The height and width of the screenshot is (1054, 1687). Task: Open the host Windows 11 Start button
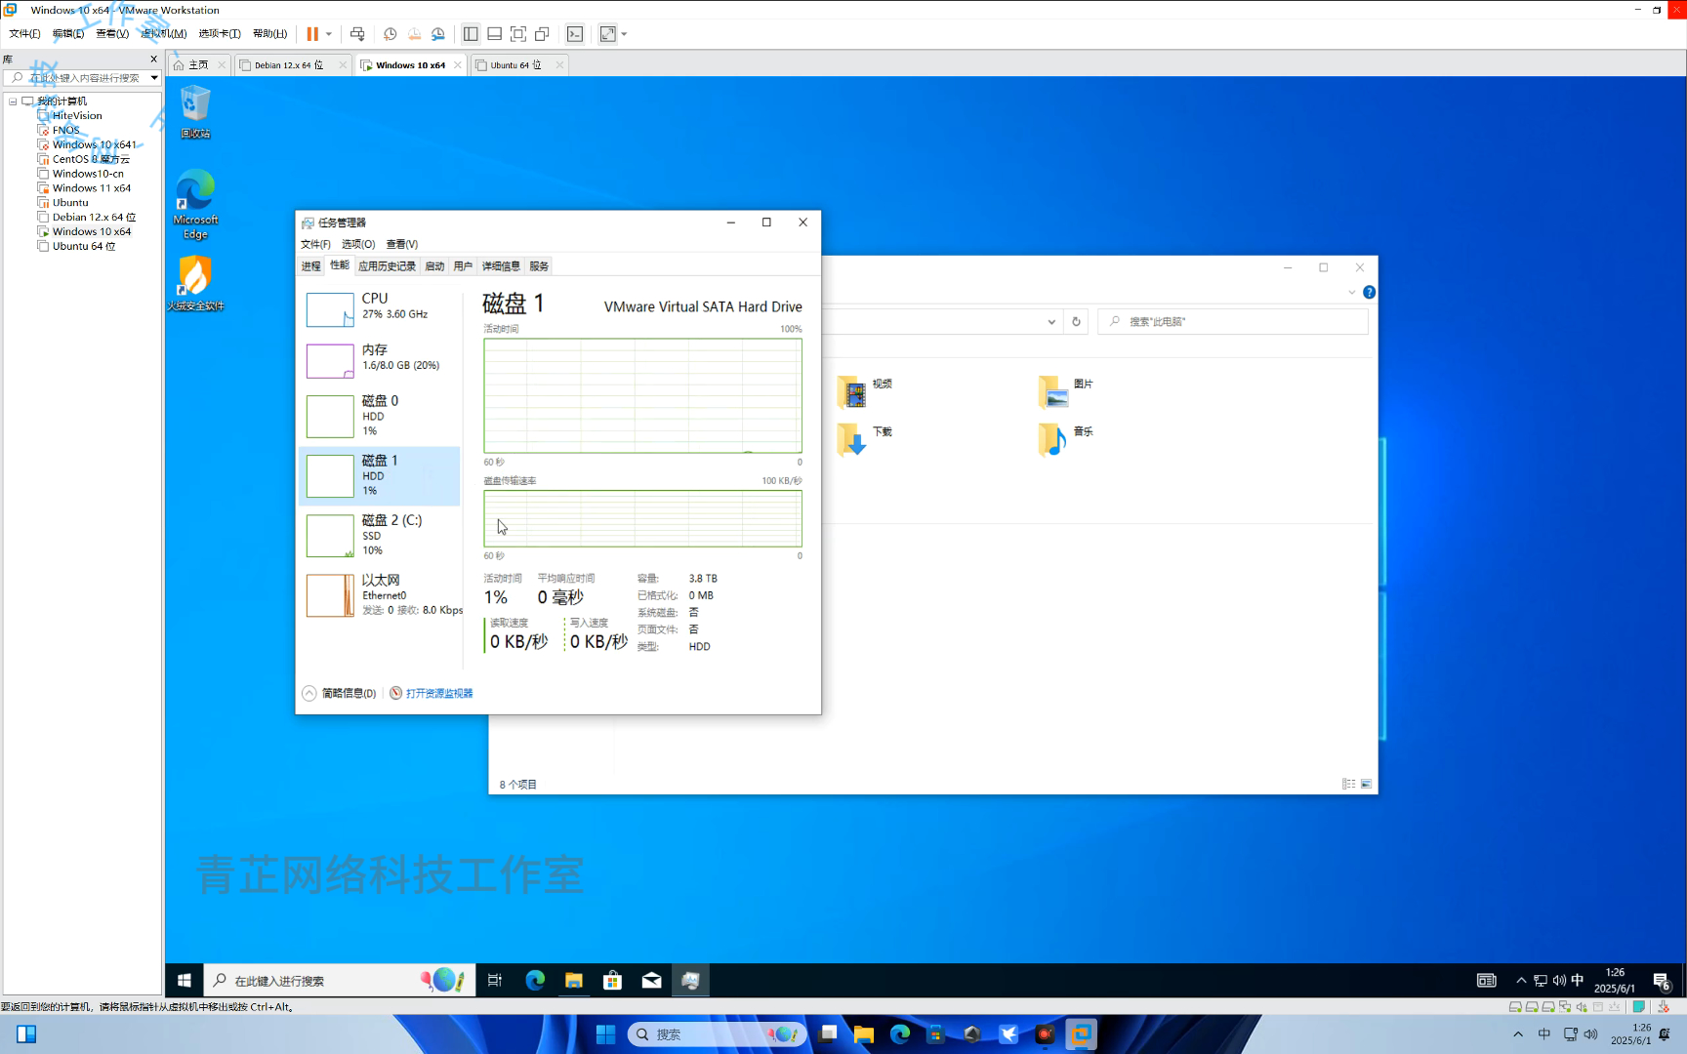pyautogui.click(x=605, y=1034)
